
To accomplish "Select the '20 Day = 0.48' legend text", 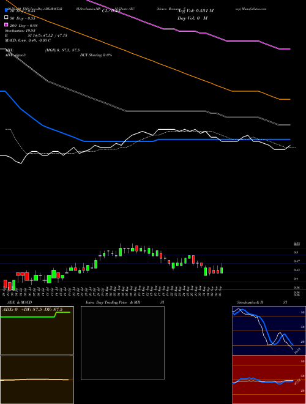I will (24, 11).
